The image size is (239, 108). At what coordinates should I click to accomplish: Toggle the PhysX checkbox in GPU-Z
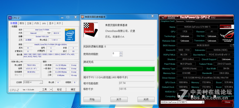[x=203, y=96]
